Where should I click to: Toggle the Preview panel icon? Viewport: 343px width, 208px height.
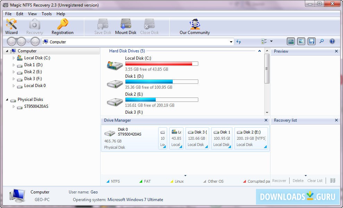(301, 41)
